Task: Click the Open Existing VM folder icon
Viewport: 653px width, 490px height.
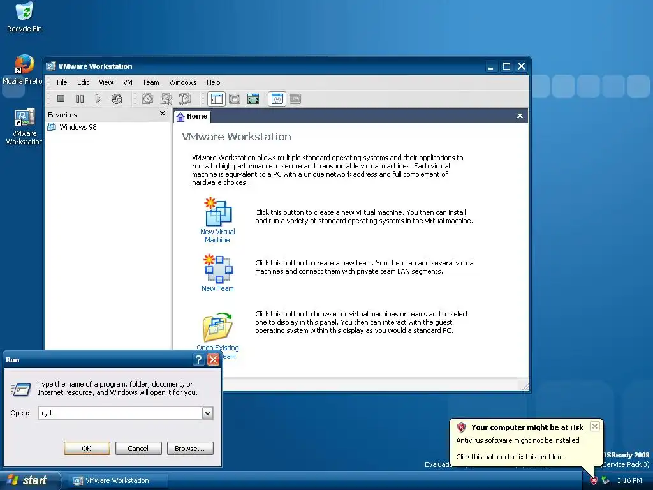Action: (x=218, y=327)
